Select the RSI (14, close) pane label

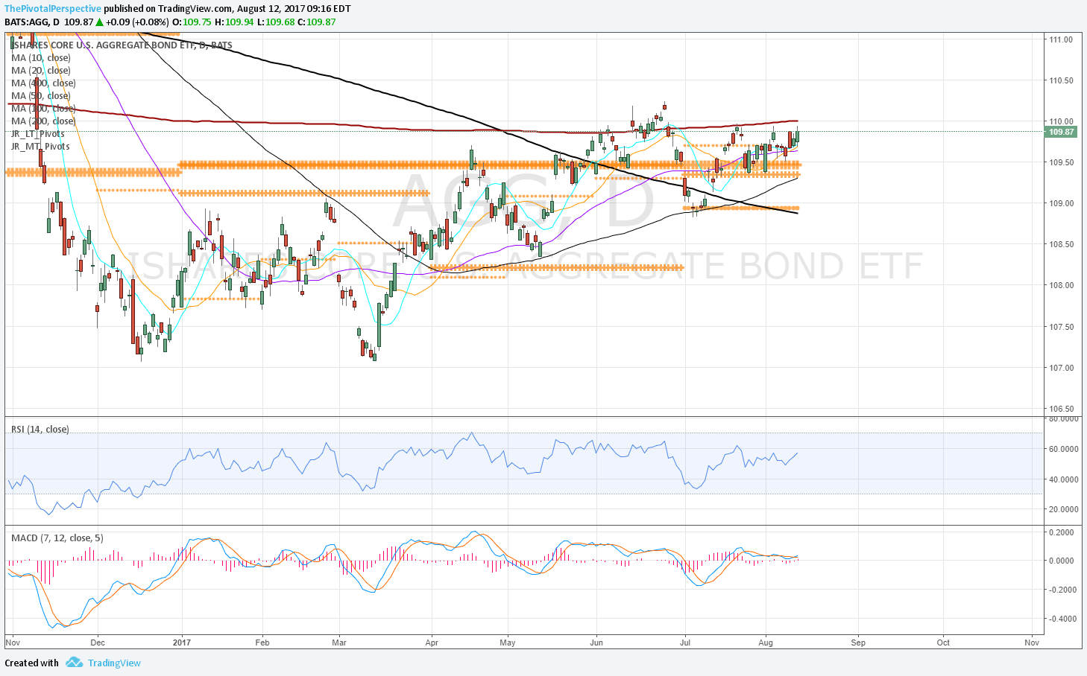point(40,430)
